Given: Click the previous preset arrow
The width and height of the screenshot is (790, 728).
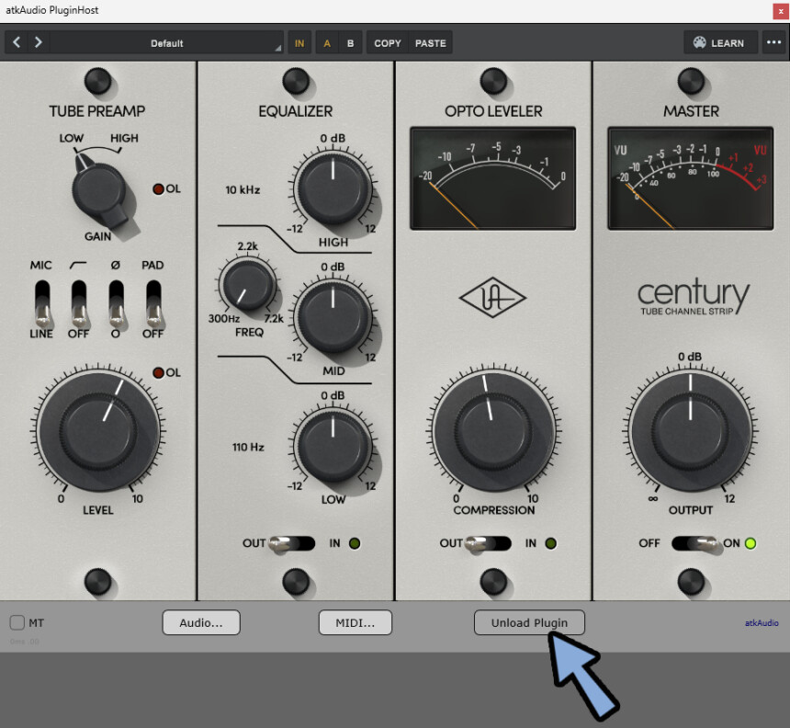Looking at the screenshot, I should coord(17,42).
